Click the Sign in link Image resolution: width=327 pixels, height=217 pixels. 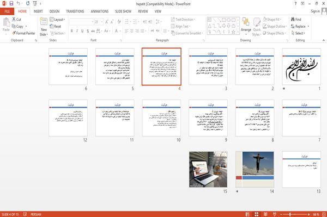pos(315,11)
